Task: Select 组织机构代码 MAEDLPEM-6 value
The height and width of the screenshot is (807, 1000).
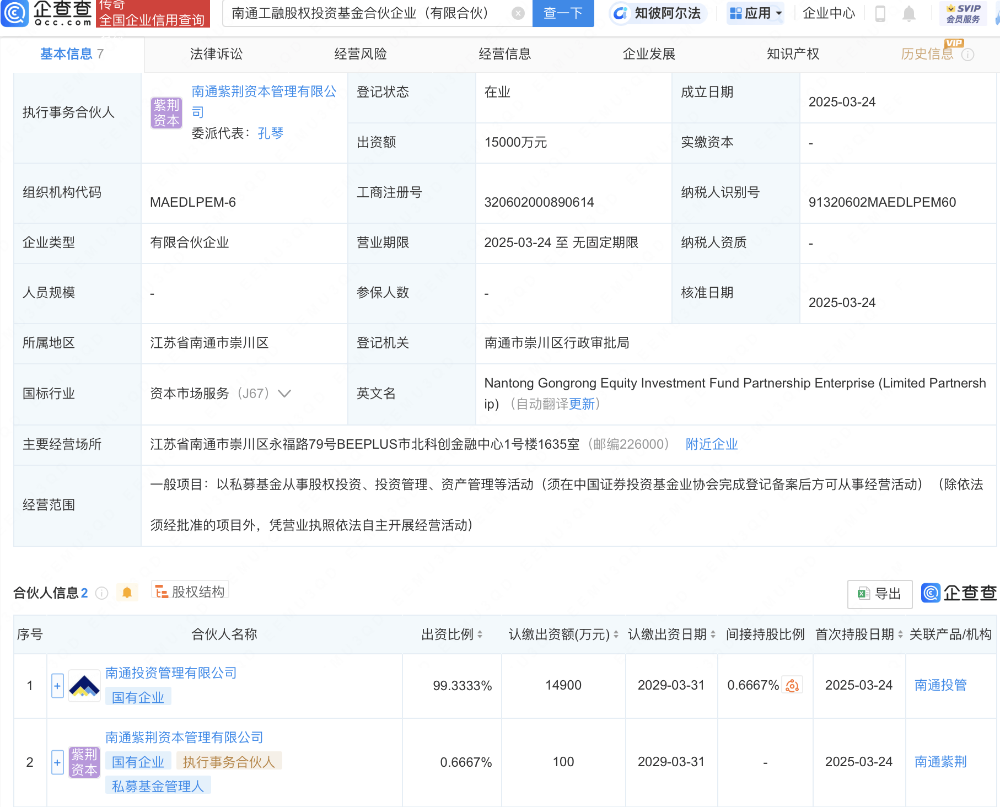Action: tap(193, 202)
